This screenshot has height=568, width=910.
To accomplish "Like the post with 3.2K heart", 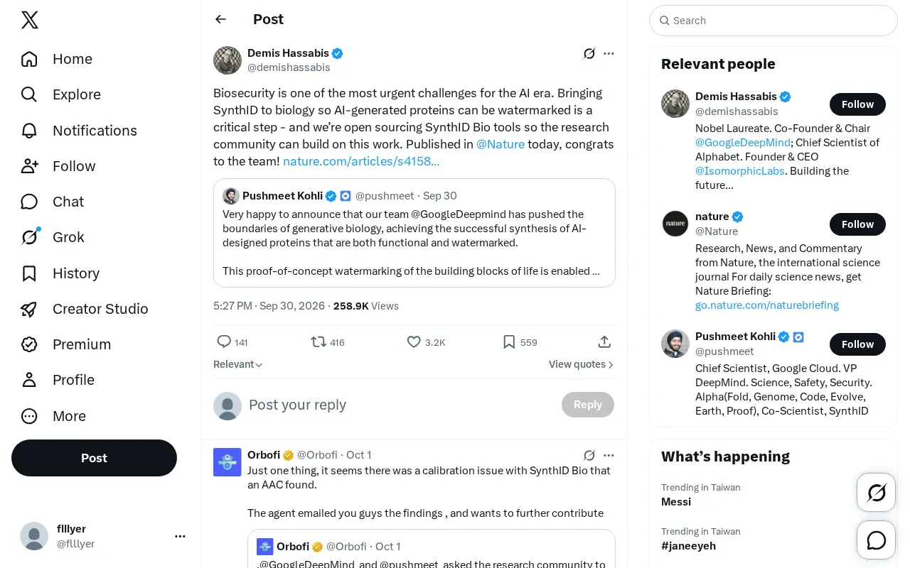I will (x=426, y=342).
